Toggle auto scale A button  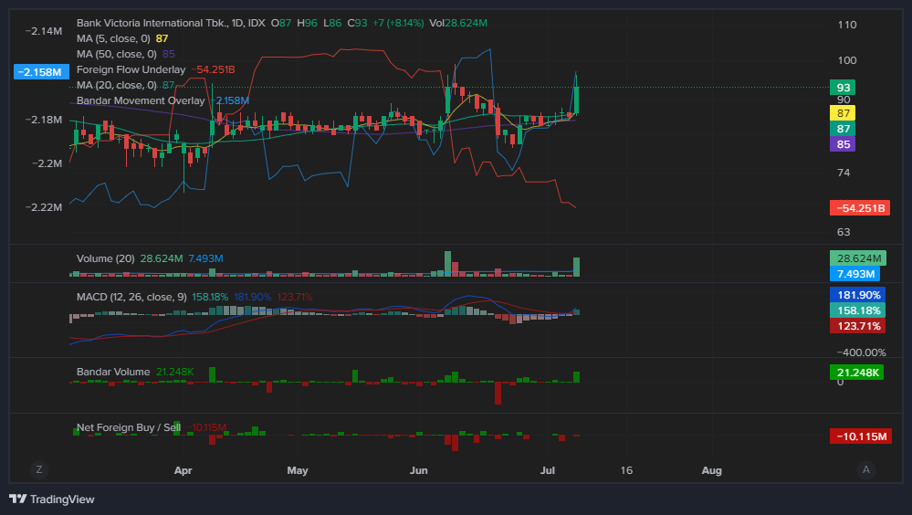(866, 469)
